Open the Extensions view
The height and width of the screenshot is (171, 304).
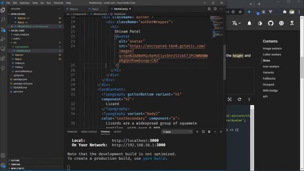[3, 58]
